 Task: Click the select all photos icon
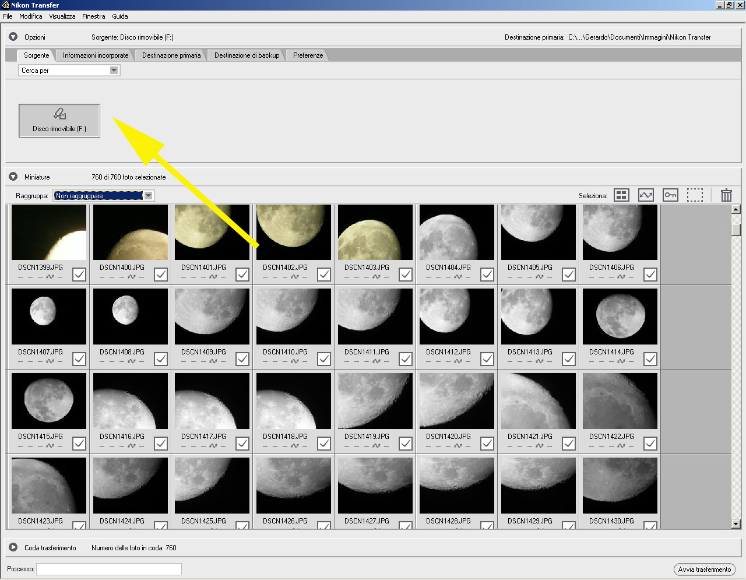click(621, 195)
